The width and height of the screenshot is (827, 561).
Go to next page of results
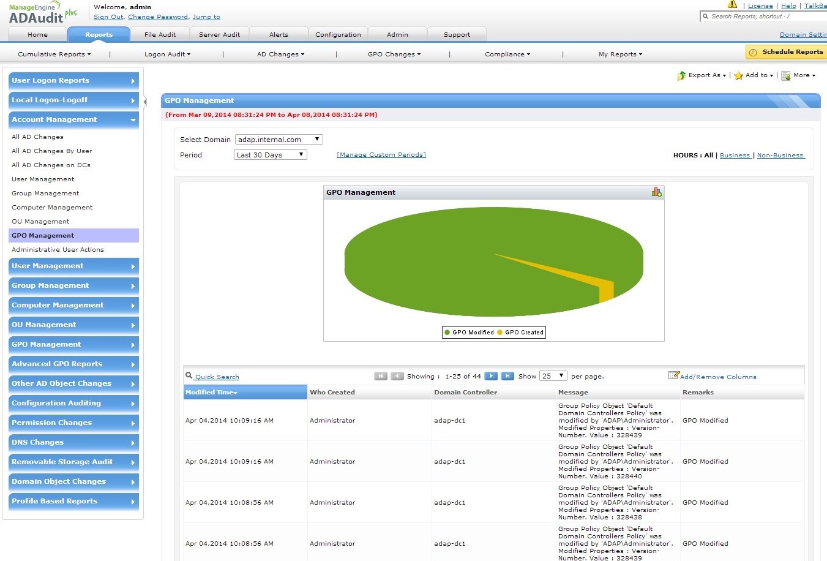pos(491,376)
